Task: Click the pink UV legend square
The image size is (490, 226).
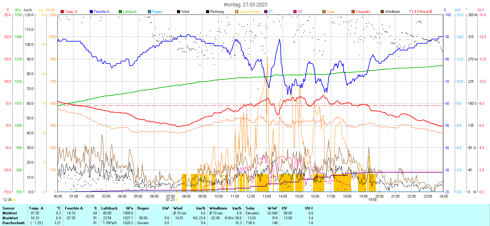Action: click(295, 12)
